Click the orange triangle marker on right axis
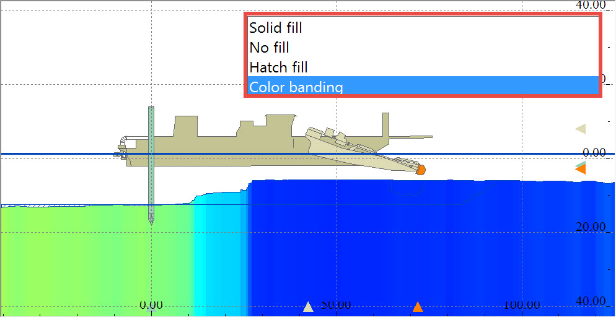The image size is (616, 320). 581,169
